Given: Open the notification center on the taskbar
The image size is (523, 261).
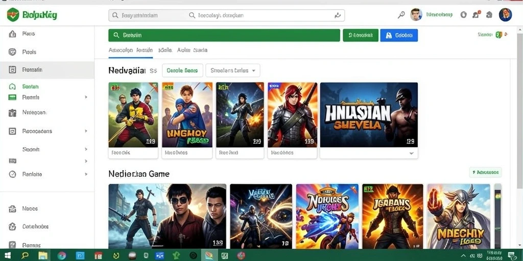Looking at the screenshot, I should pos(511,255).
